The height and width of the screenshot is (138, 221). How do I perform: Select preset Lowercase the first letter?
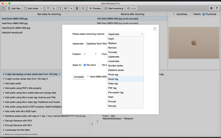46,130
